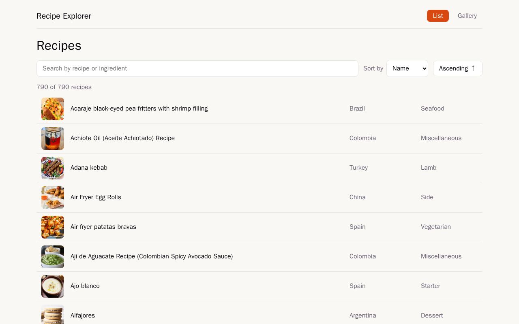The height and width of the screenshot is (324, 519).
Task: Click the Seafood category label
Action: (x=433, y=109)
